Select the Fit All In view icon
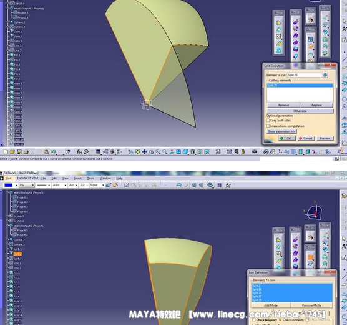Image resolution: width=347 pixels, height=325 pixels. pyautogui.click(x=138, y=152)
